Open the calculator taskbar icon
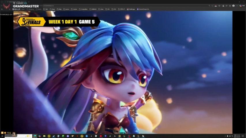This screenshot has width=246, height=138. click(x=58, y=136)
